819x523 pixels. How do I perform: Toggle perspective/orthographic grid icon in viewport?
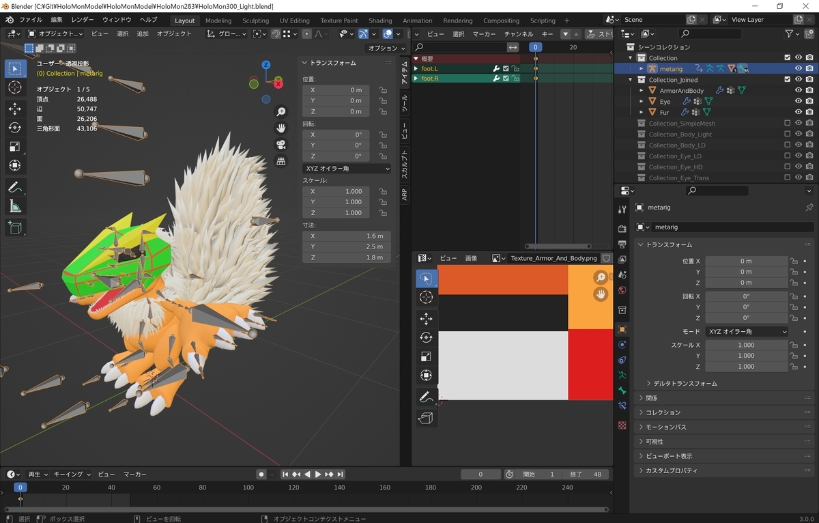281,161
